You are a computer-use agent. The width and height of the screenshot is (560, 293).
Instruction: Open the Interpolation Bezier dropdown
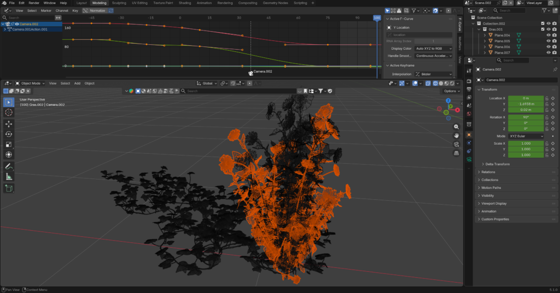pos(434,74)
